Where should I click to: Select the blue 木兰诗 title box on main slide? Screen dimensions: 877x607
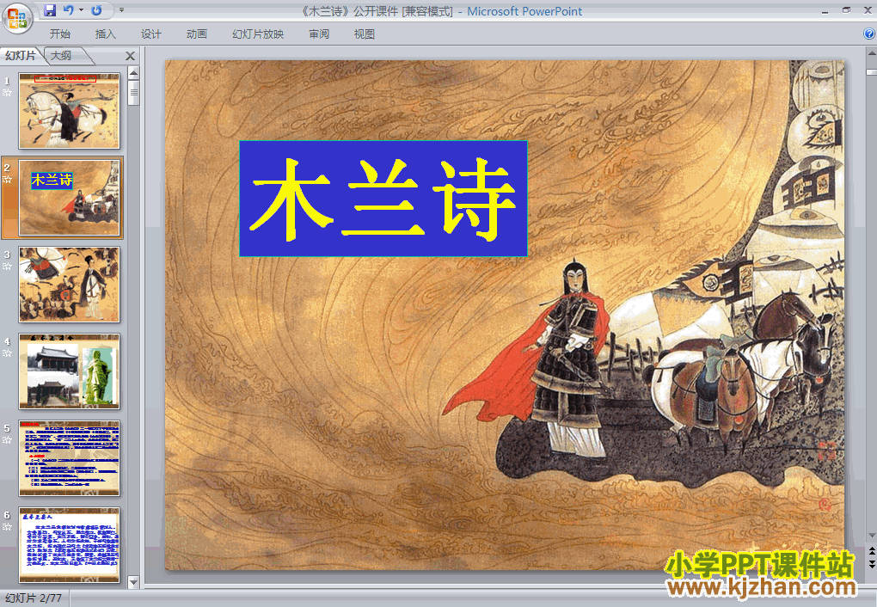(x=383, y=199)
